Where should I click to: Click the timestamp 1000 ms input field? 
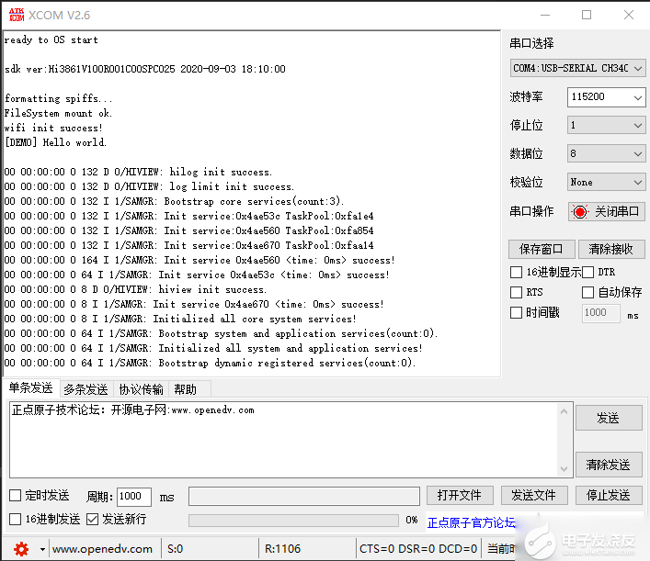[601, 313]
